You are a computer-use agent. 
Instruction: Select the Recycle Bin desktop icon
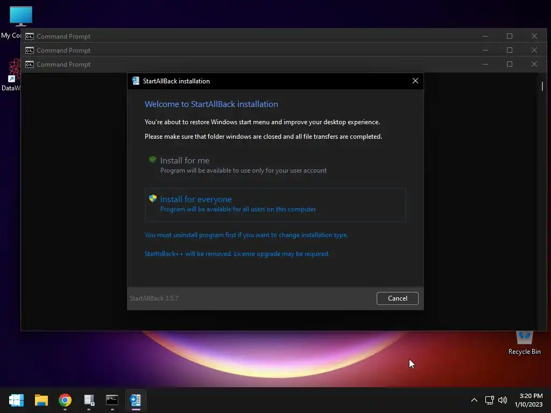(524, 343)
